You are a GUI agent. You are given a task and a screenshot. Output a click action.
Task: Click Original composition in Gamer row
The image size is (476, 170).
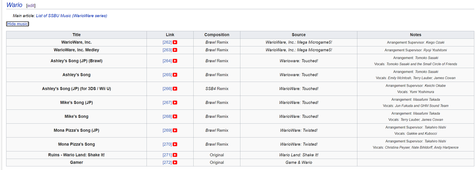coord(217,162)
